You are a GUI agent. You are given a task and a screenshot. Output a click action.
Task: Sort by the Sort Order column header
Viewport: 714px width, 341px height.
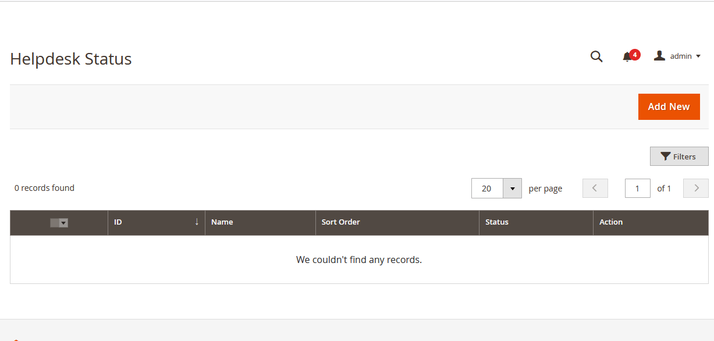point(340,222)
